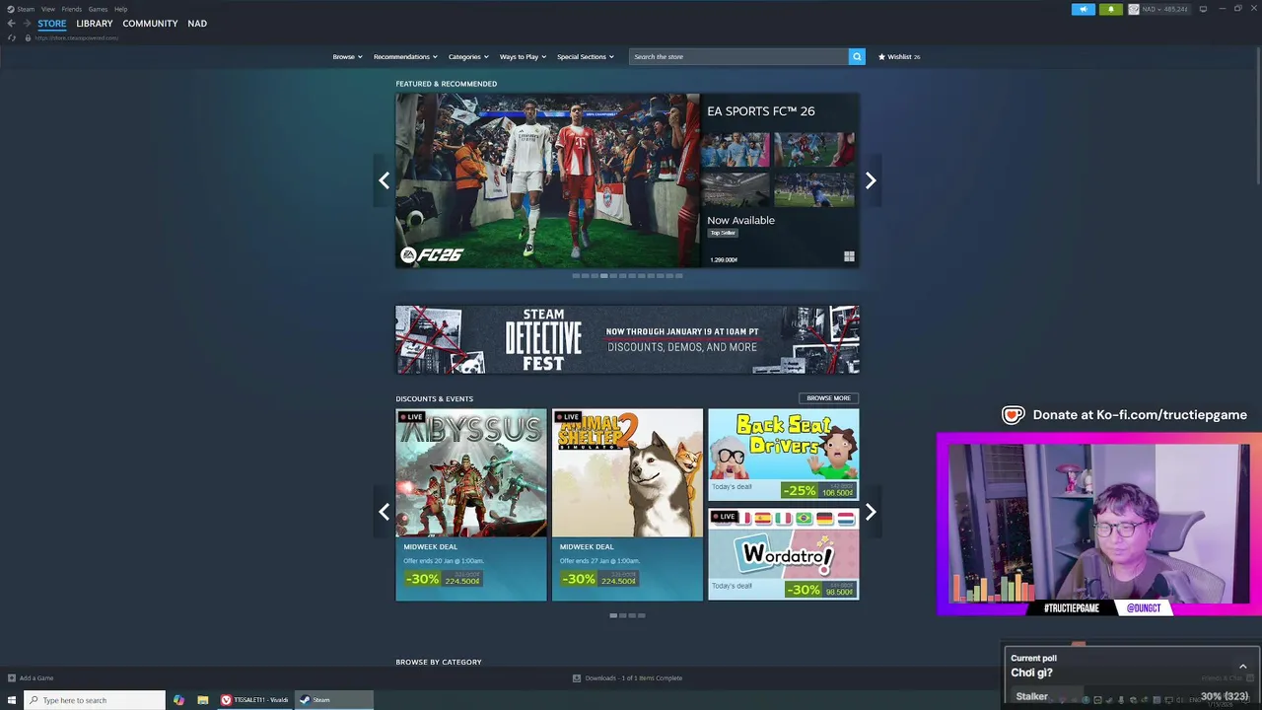Select the first Discounts carousel page dot
The width and height of the screenshot is (1262, 710).
pos(613,615)
